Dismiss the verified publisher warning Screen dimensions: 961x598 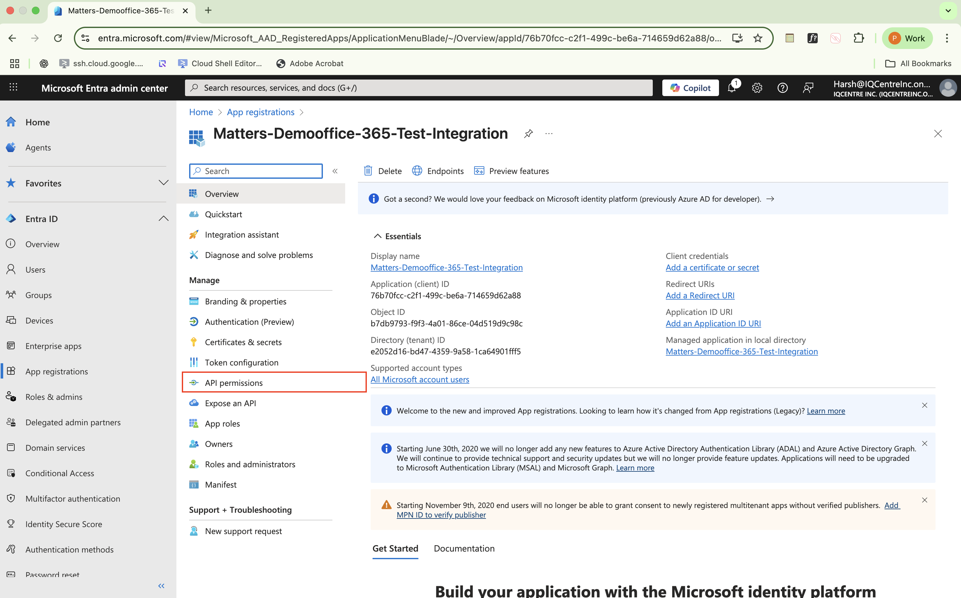(x=925, y=500)
